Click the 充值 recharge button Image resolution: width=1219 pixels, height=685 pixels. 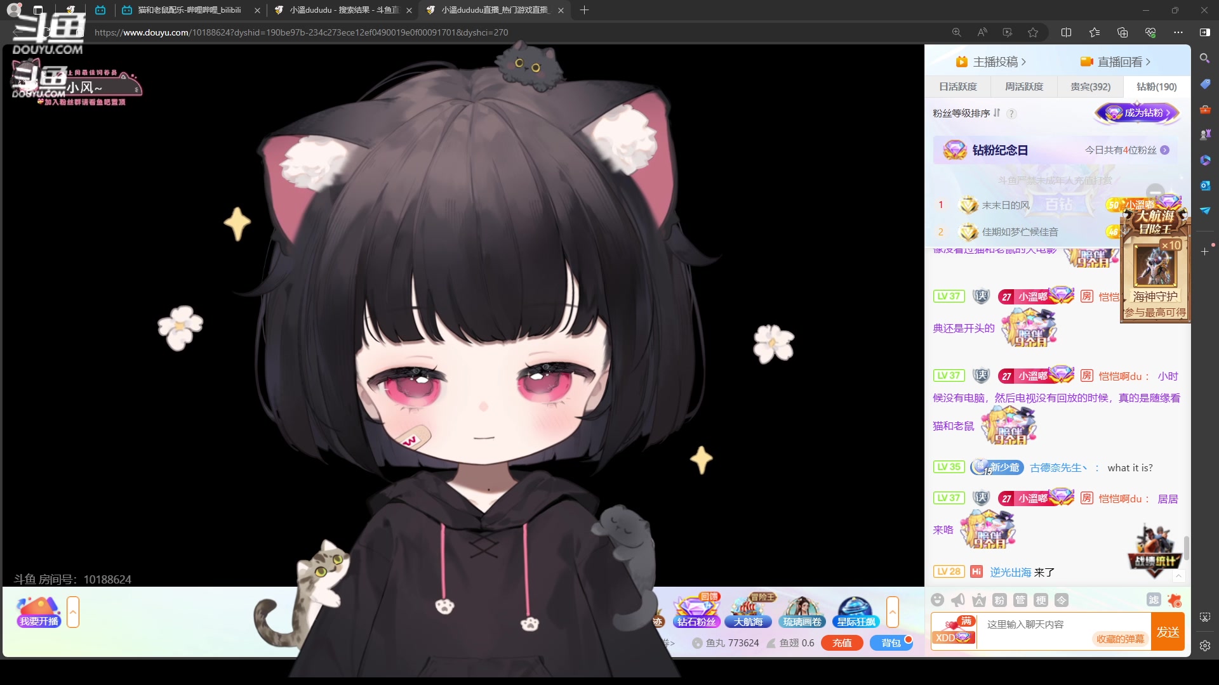[842, 643]
